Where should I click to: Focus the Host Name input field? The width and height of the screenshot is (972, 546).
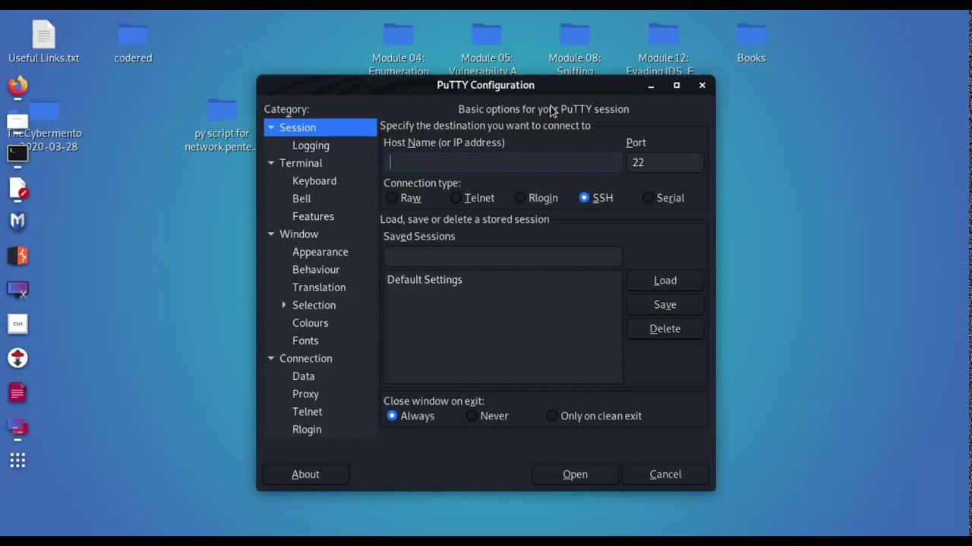pyautogui.click(x=503, y=162)
